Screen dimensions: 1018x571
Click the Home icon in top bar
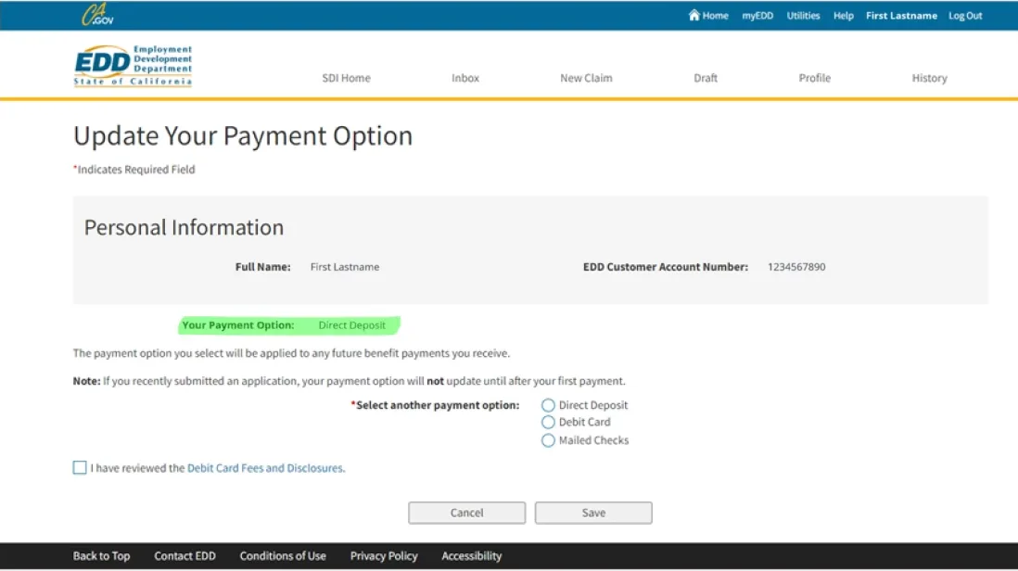694,15
